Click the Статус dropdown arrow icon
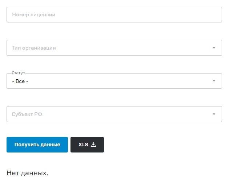 (214, 81)
